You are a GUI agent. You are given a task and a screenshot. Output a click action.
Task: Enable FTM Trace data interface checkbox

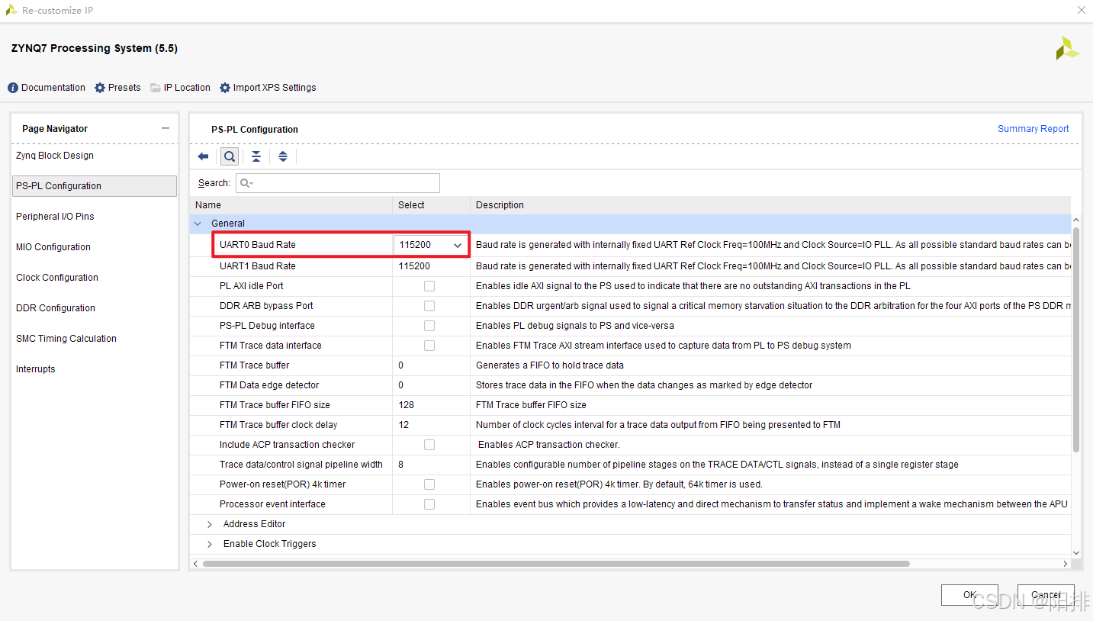tap(429, 346)
